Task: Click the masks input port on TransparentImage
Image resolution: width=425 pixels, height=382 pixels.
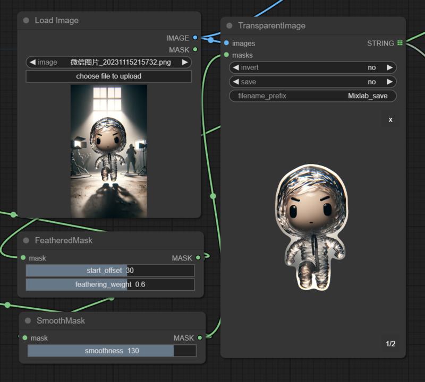Action: pos(227,55)
